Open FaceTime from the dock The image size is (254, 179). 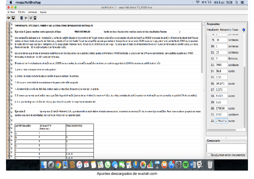122,165
